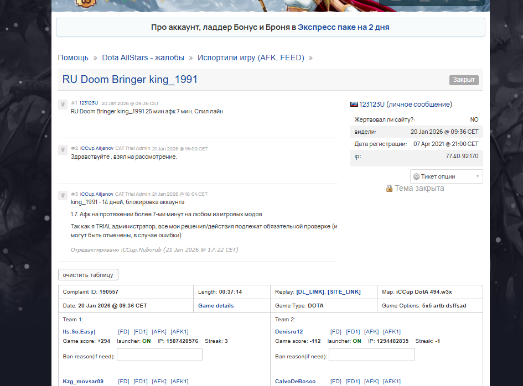Click the vote icon next to post #2

63,150
